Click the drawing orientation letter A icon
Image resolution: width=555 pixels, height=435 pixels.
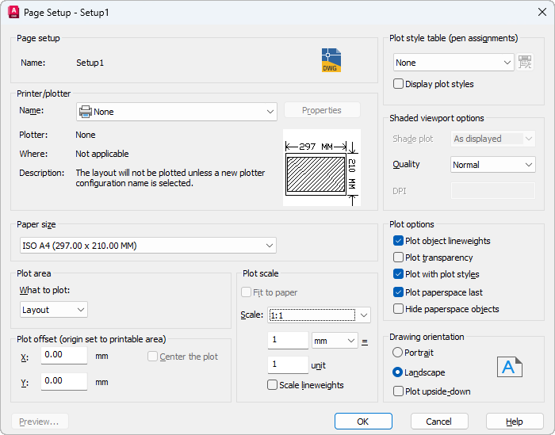510,367
